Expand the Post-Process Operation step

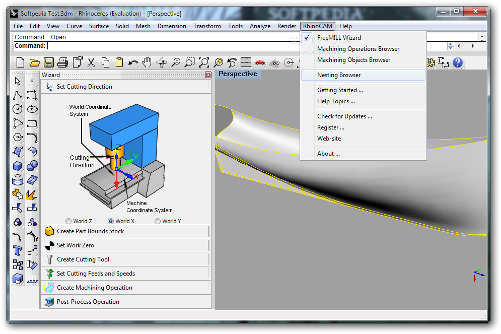pos(126,301)
